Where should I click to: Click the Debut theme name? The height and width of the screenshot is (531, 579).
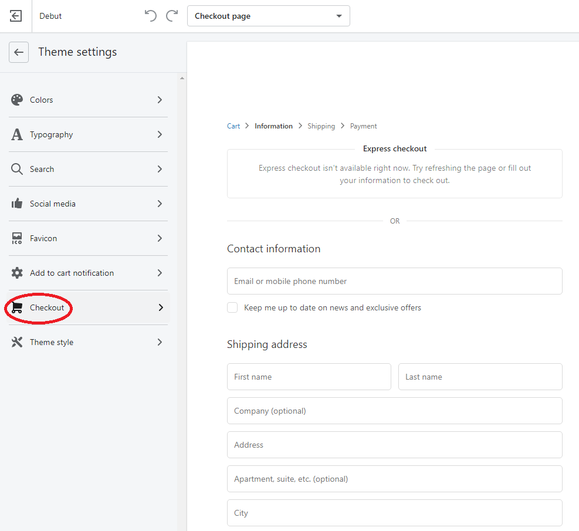(x=50, y=16)
